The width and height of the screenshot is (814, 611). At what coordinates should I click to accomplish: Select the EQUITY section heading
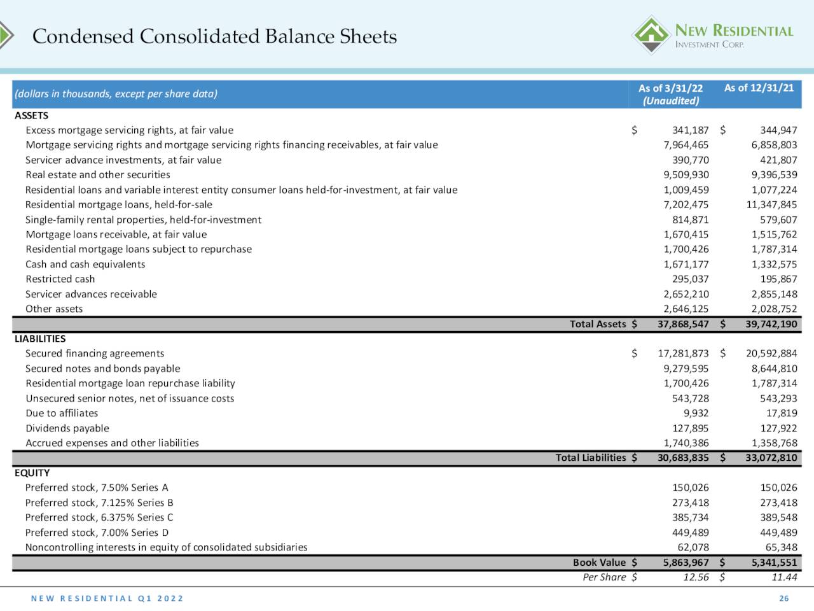[x=32, y=473]
